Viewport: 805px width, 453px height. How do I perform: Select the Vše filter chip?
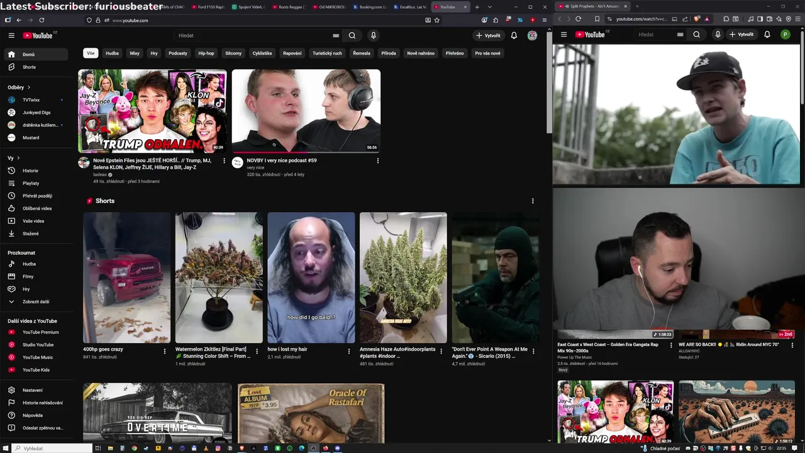pos(91,53)
